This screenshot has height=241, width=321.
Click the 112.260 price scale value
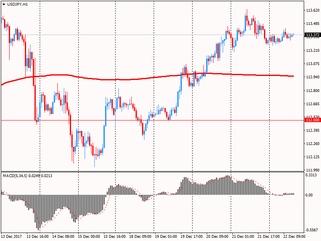[313, 144]
